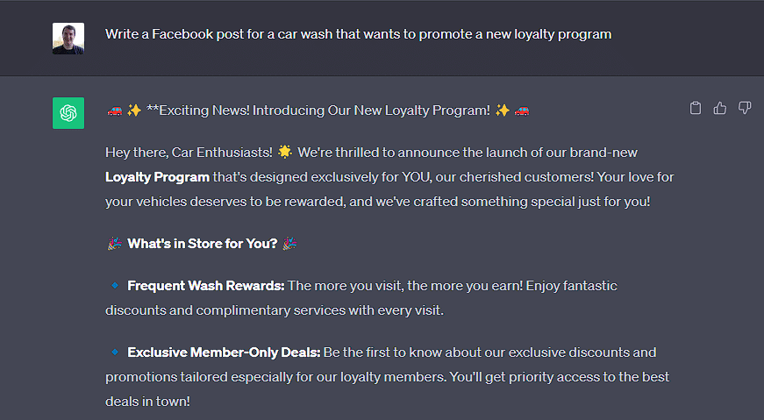Image resolution: width=764 pixels, height=420 pixels.
Task: Click the green ChatGPT logo avatar
Action: 68,113
